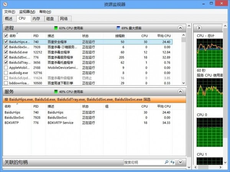Image resolution: width=230 pixels, height=172 pixels.
Task: Click the 百度杀毒主程序 description cell
Action: (x=59, y=52)
